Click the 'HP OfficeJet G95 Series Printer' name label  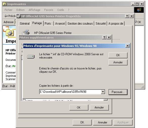(x=53, y=33)
